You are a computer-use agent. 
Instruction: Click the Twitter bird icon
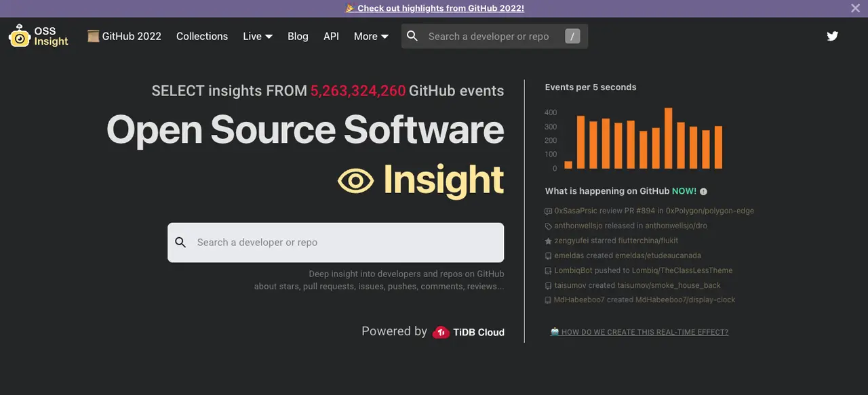(x=833, y=36)
